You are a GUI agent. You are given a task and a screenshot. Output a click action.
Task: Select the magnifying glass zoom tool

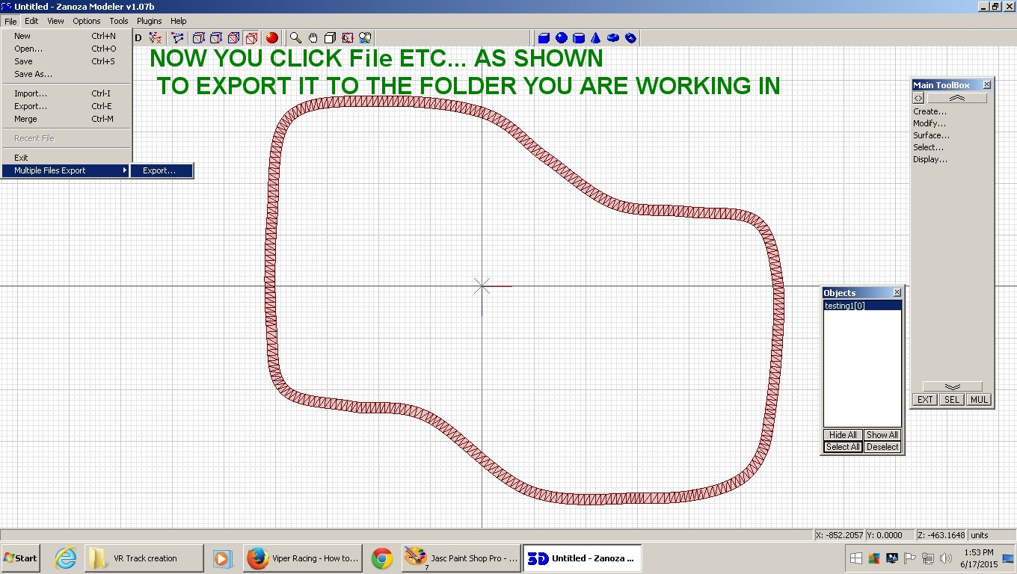coord(295,37)
